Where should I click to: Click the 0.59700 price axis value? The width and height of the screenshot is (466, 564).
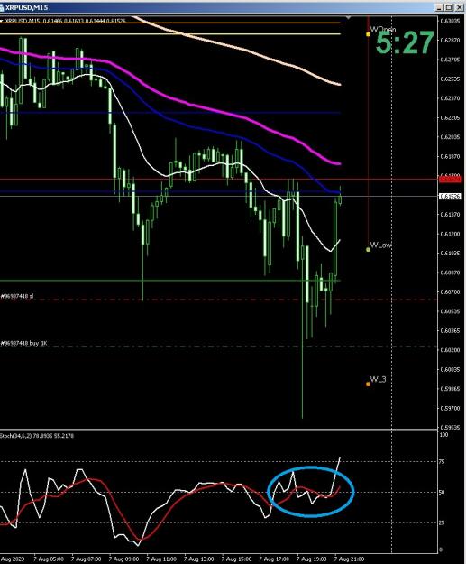click(450, 408)
